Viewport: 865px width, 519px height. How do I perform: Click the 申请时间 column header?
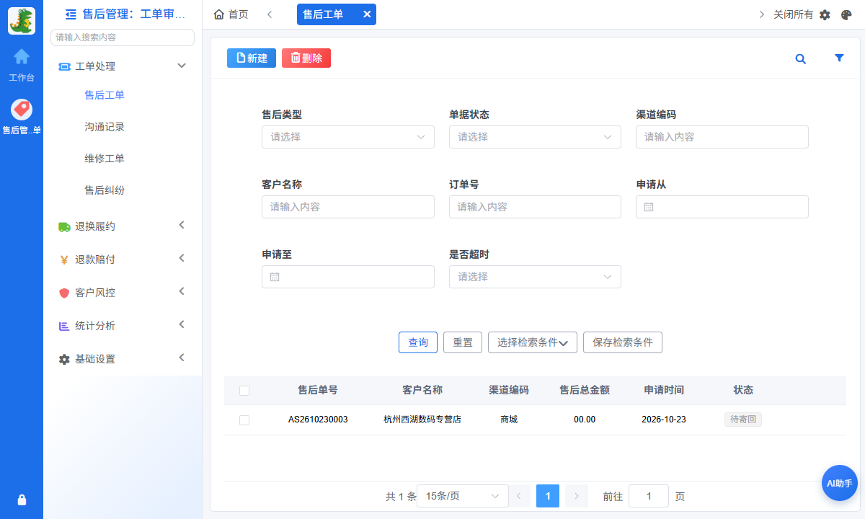pyautogui.click(x=664, y=390)
